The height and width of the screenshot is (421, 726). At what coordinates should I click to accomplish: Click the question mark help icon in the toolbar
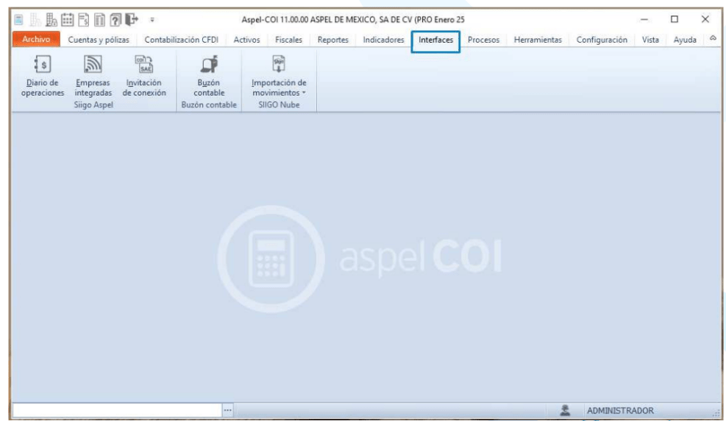click(115, 19)
